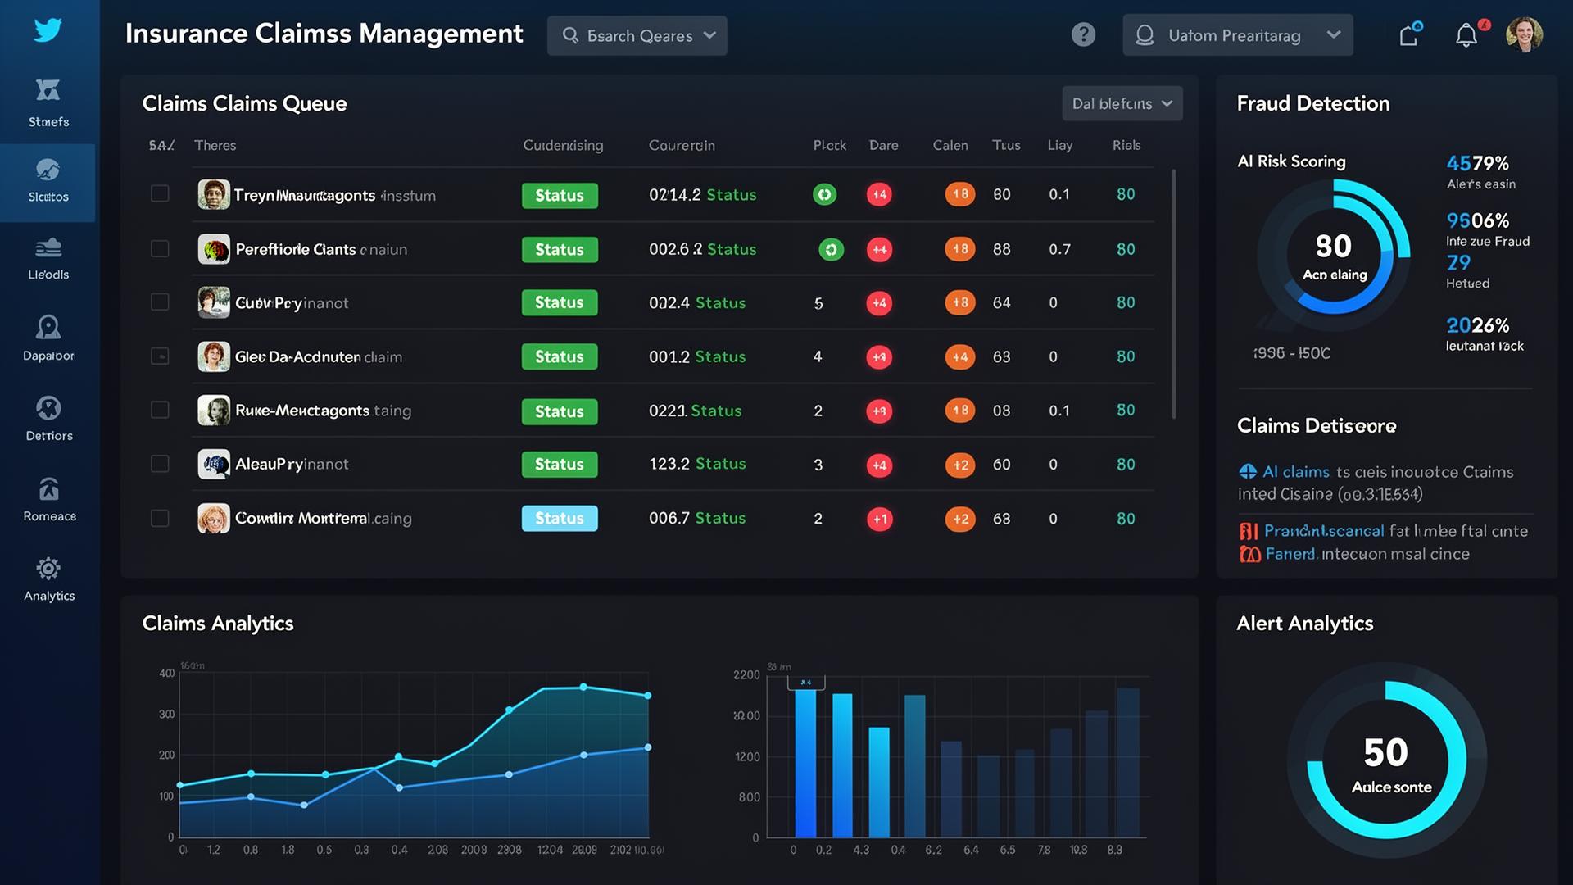Viewport: 1573px width, 885px height.
Task: Select the checkbox next to Pereftiorle Clants
Action: [160, 248]
